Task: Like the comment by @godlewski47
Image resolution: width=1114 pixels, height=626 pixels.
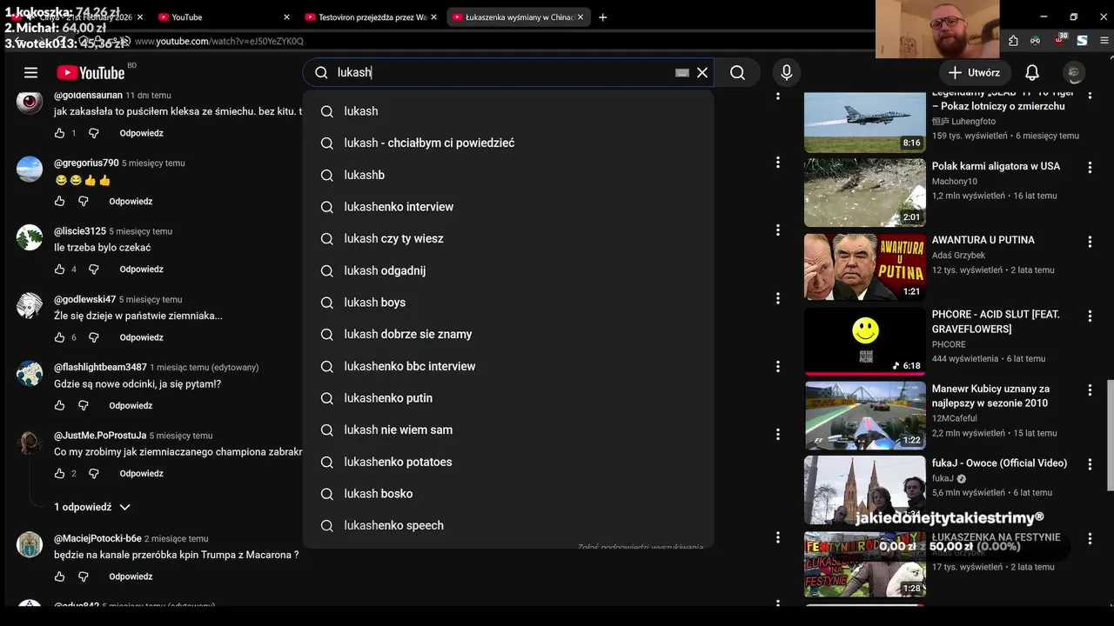Action: 59,337
